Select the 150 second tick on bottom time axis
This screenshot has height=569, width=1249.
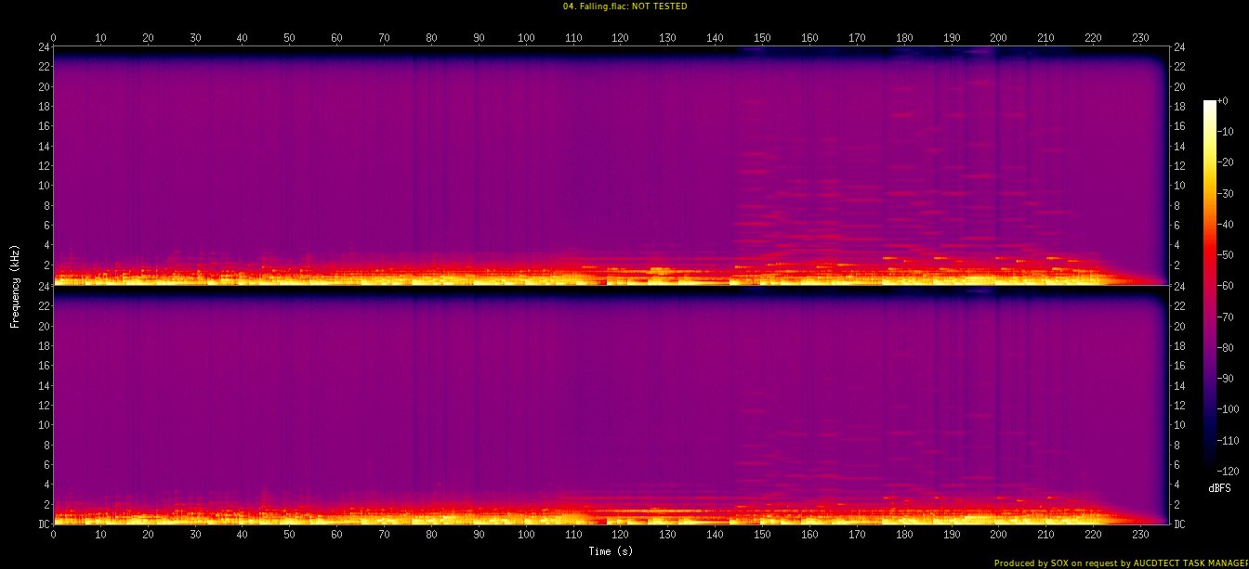762,536
